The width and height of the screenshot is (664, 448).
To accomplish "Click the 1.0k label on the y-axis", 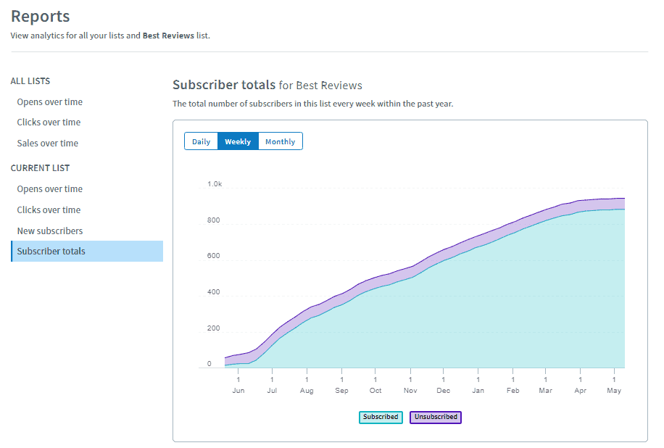I will (x=215, y=185).
